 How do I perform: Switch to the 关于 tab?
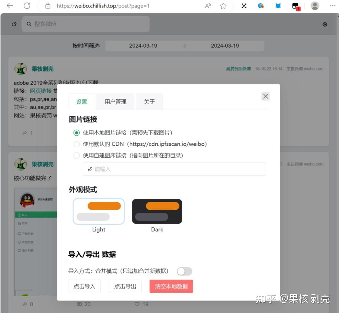click(x=149, y=102)
